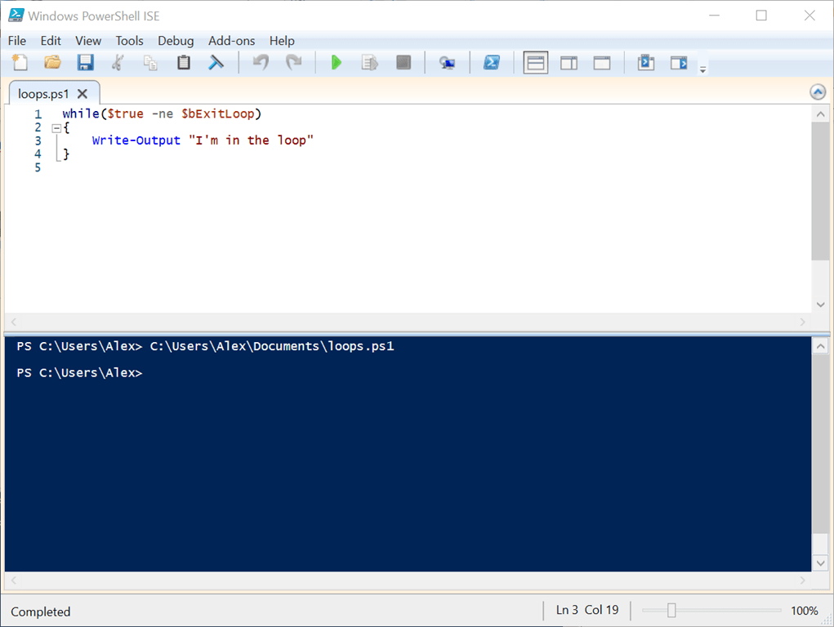This screenshot has width=834, height=627.
Task: Stop operation toolbar button
Action: tap(404, 63)
